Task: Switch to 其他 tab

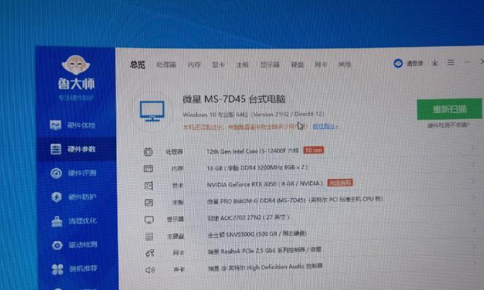Action: [345, 65]
